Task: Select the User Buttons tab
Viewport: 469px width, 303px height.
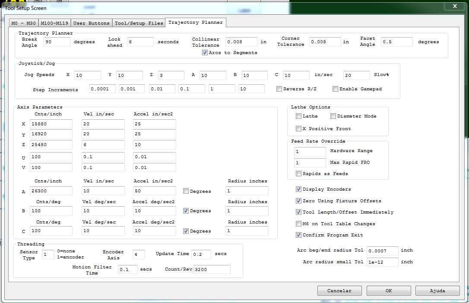Action: coord(91,23)
